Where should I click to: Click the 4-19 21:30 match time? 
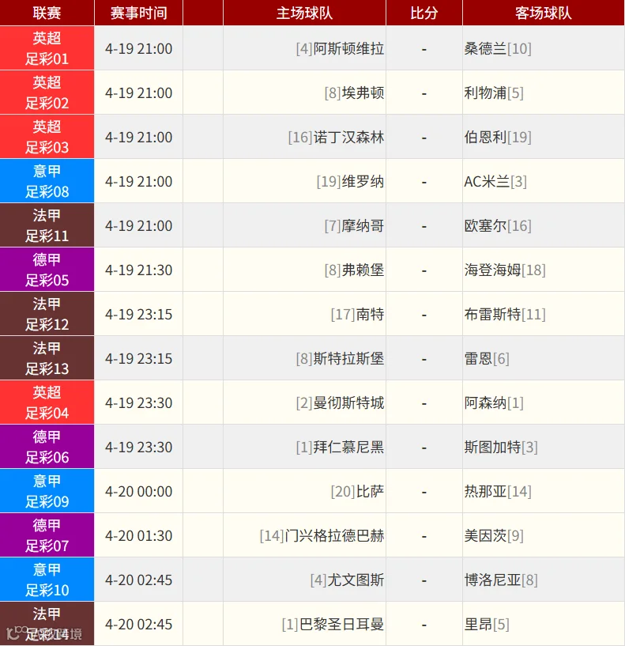point(139,270)
